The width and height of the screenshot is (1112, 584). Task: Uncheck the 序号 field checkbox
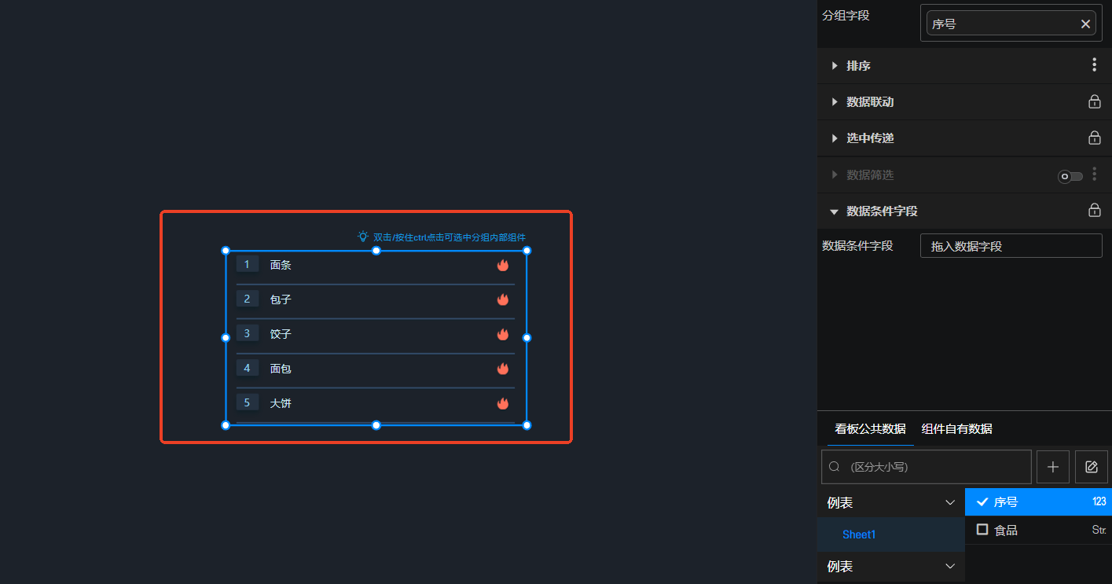click(x=982, y=501)
